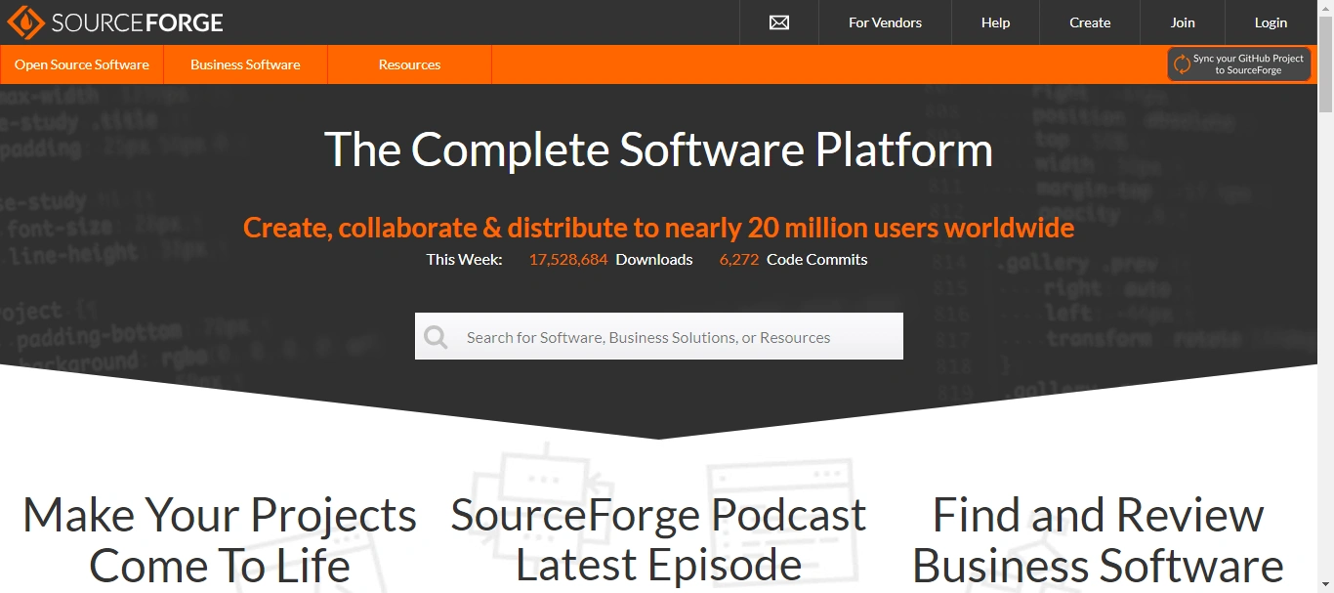Click the 17,528,684 downloads figure
The height and width of the screenshot is (593, 1334).
(568, 260)
